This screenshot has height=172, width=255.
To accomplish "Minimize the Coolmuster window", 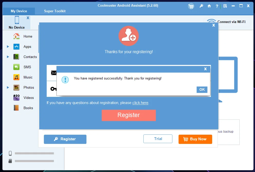I will 233,6.
